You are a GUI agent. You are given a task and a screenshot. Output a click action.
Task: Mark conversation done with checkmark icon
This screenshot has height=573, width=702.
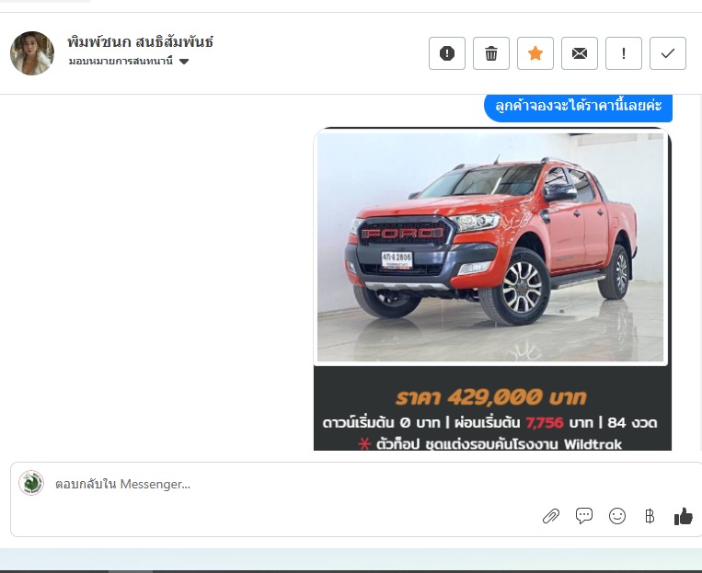(x=668, y=53)
